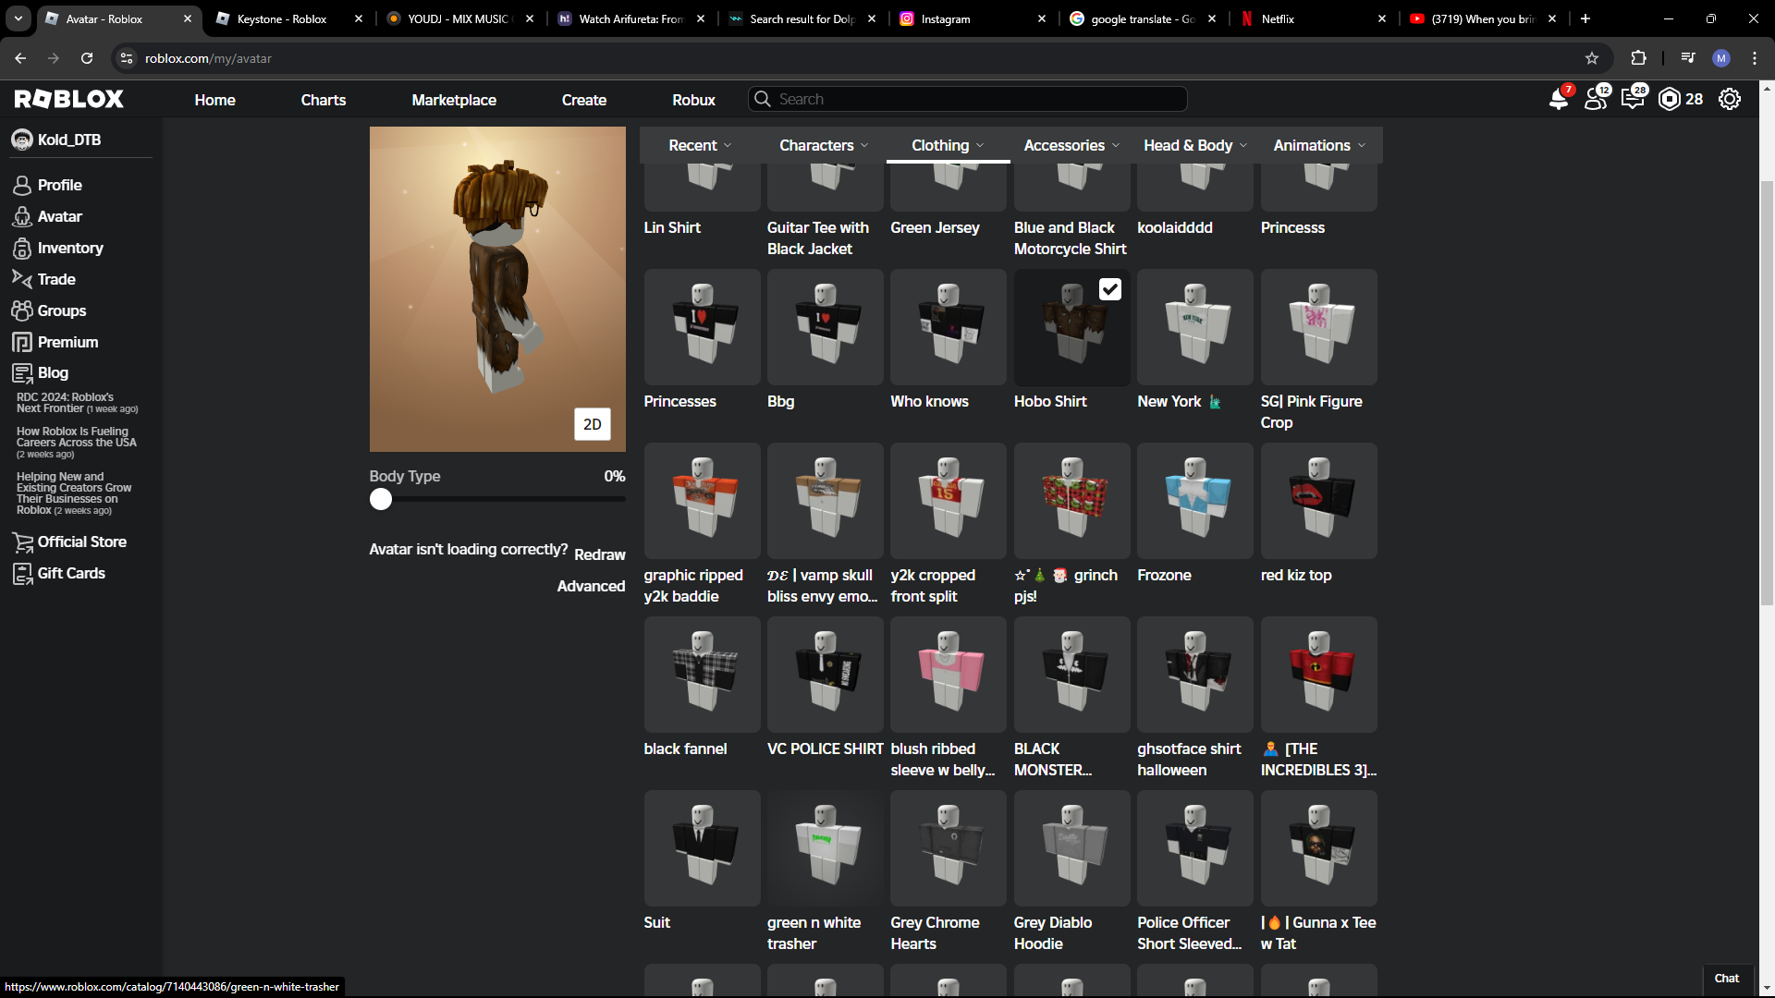Uncheck the equipped Hobo Shirt checkbox

[x=1110, y=289]
